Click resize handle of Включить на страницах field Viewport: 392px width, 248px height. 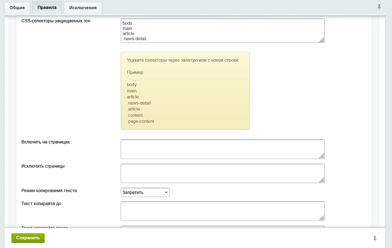coord(321,156)
